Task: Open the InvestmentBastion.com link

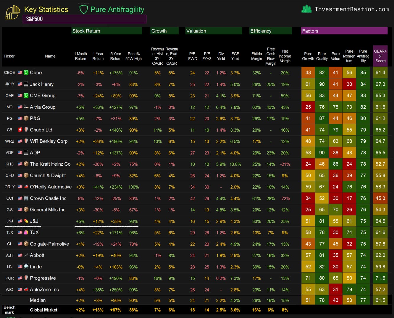Action: coord(352,9)
